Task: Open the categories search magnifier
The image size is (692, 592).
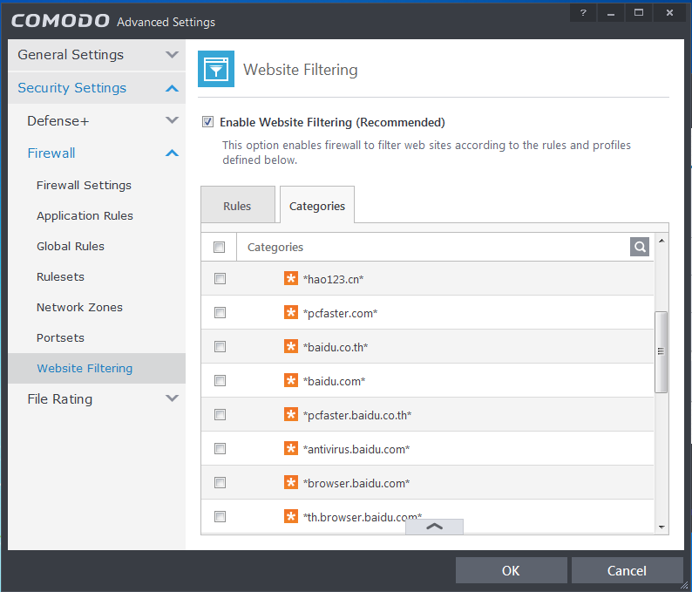Action: pos(640,247)
